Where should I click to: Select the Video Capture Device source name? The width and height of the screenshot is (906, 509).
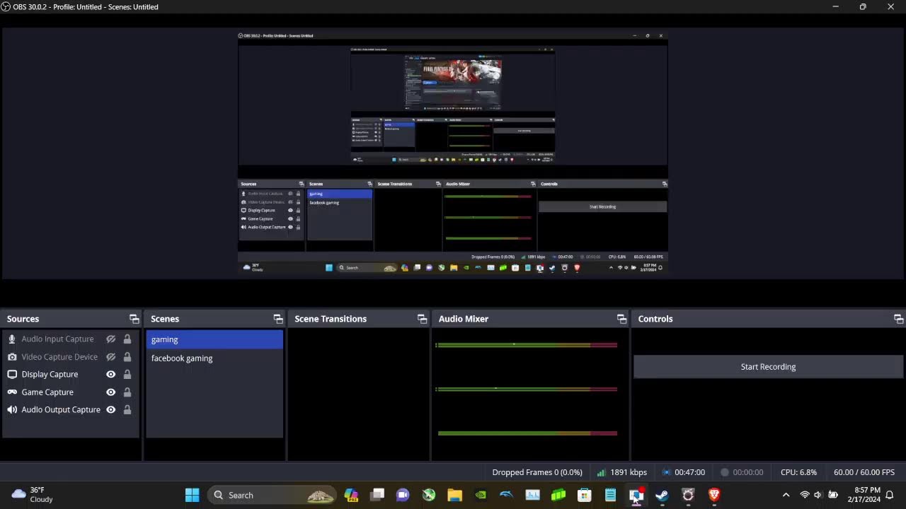(59, 357)
